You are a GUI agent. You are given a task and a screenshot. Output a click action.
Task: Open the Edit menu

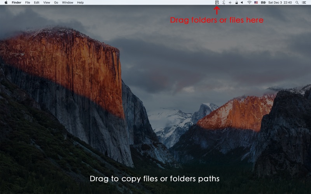click(x=37, y=2)
